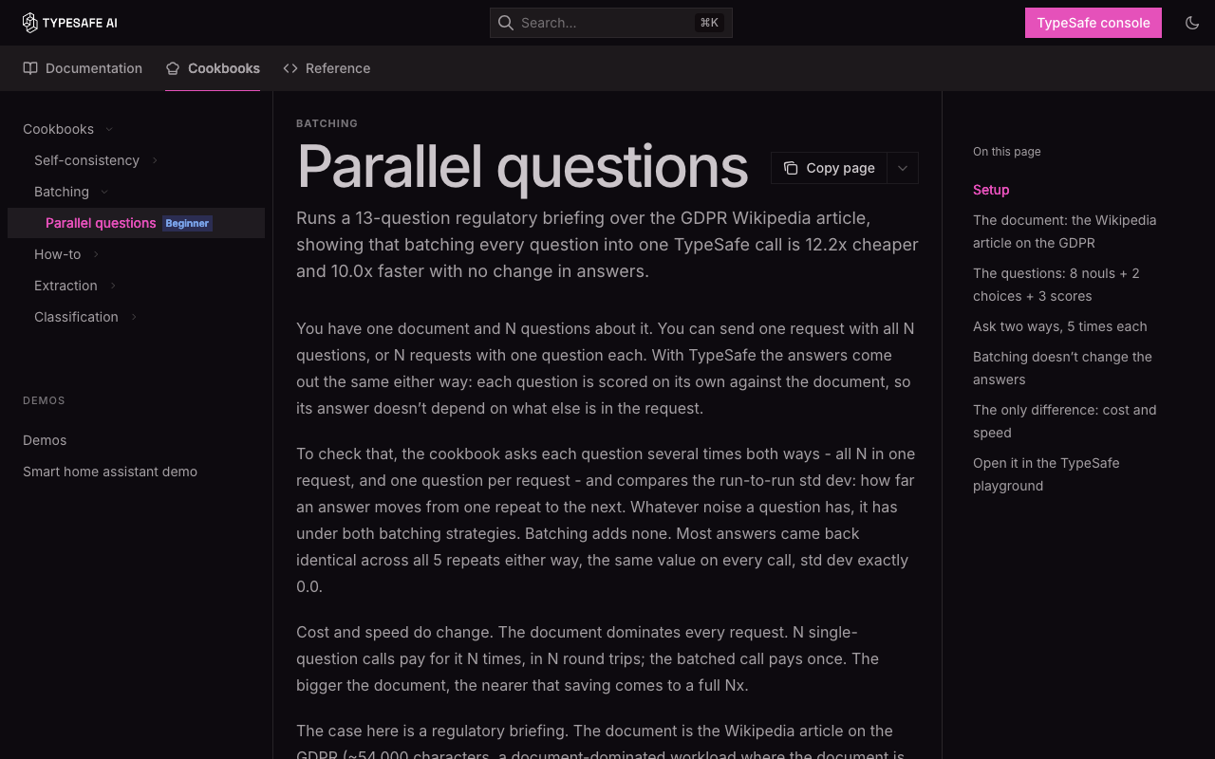Jump to 'The questions: 8 nouls' section

pos(1056,285)
